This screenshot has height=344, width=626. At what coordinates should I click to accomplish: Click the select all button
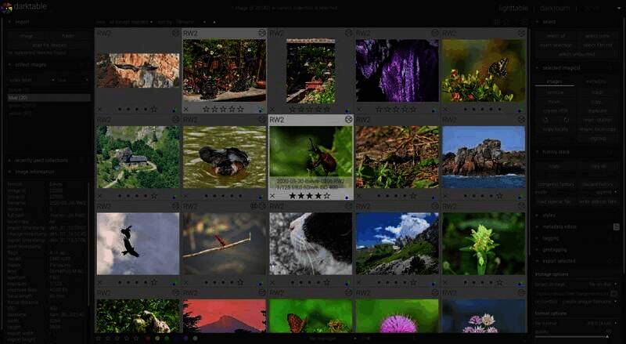coord(555,36)
